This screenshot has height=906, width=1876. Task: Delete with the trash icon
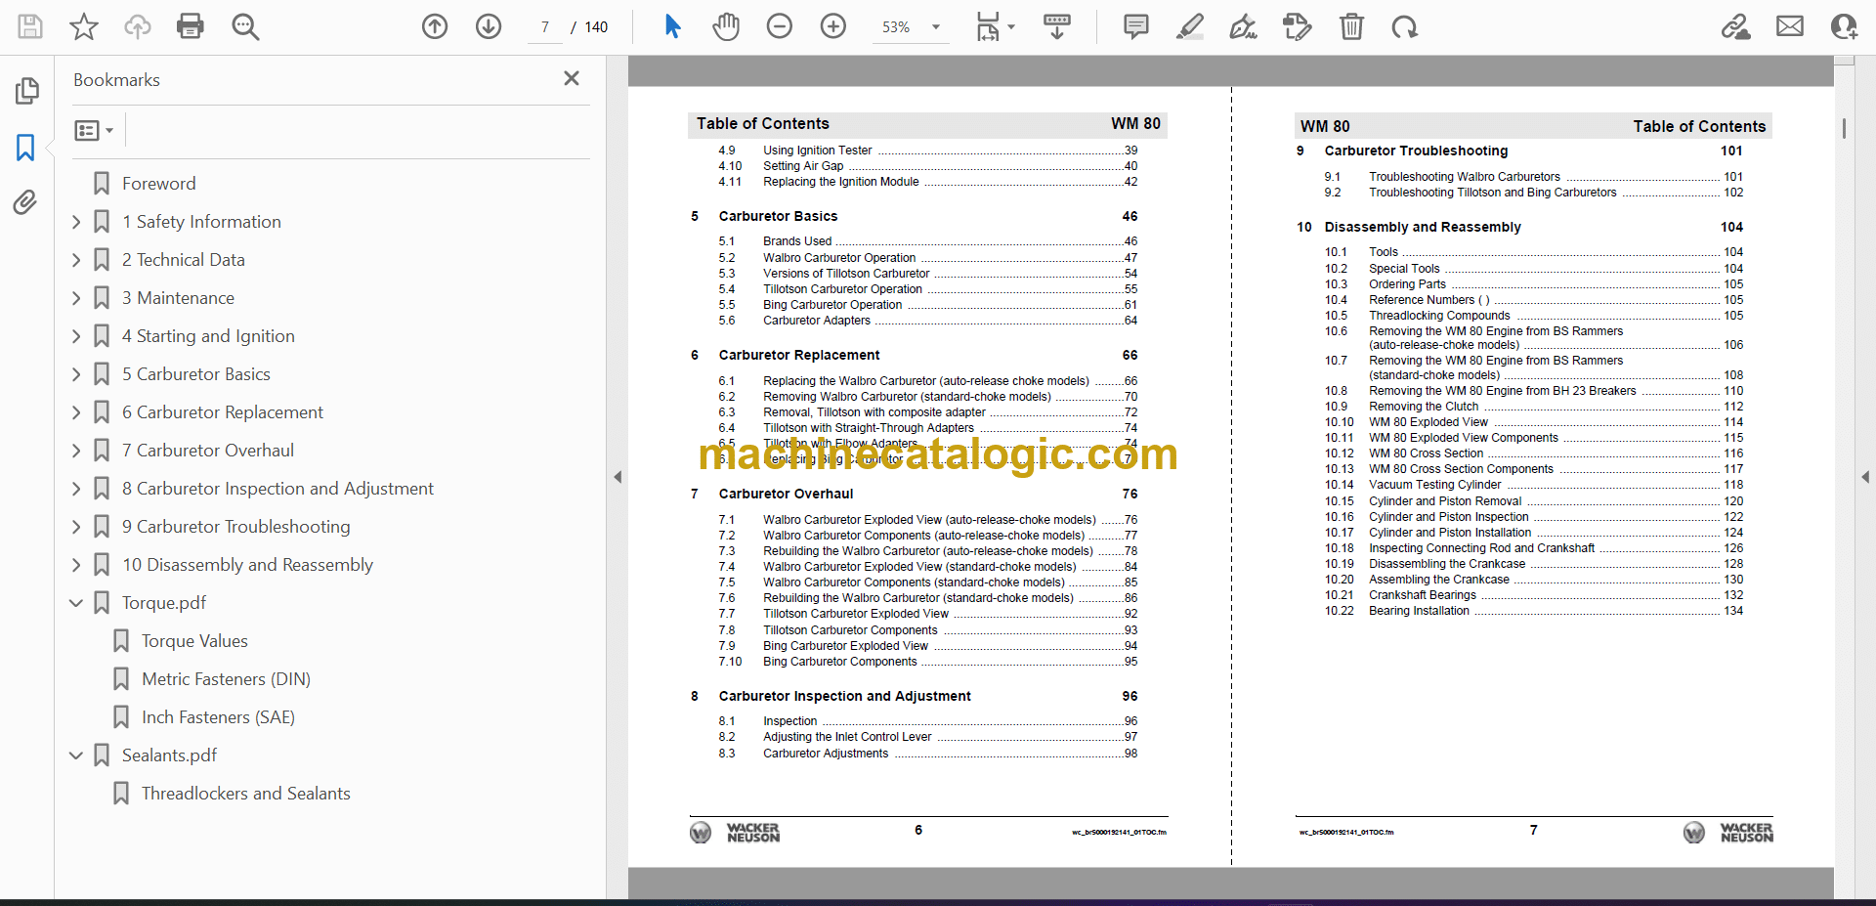tap(1351, 26)
